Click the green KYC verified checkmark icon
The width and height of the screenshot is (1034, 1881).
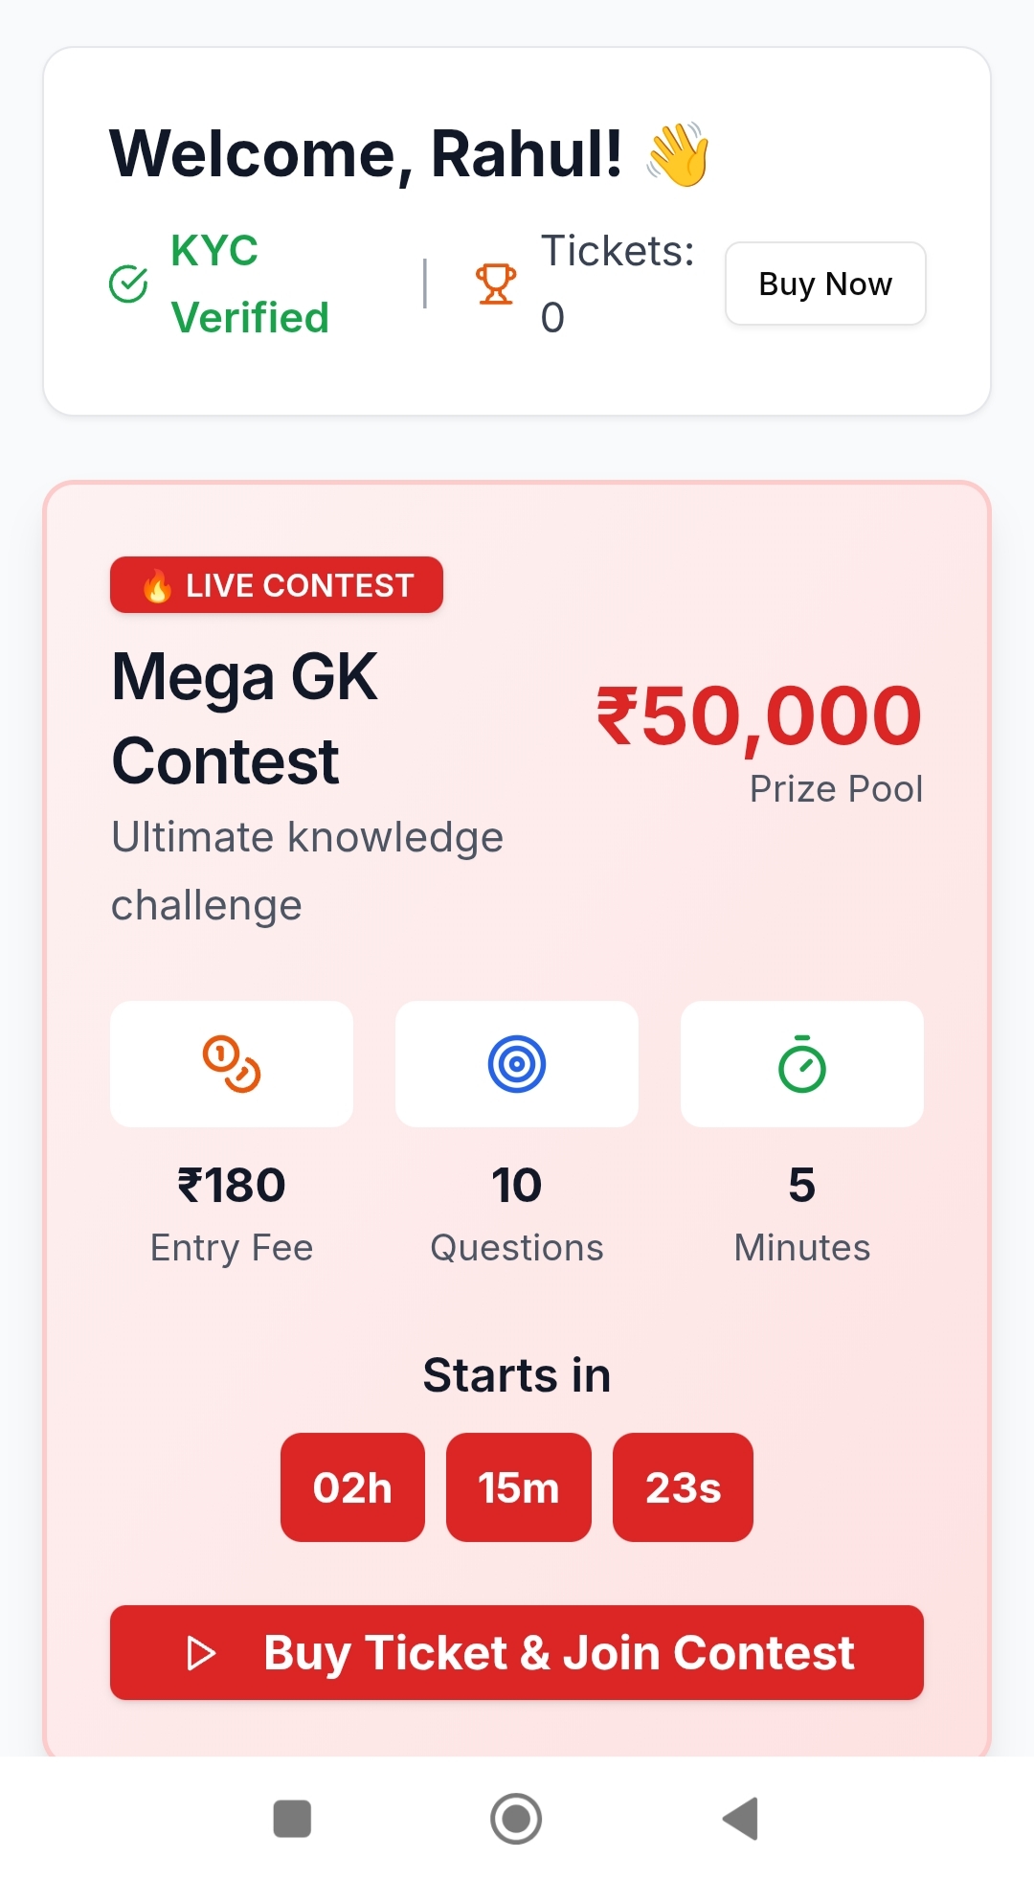coord(128,283)
